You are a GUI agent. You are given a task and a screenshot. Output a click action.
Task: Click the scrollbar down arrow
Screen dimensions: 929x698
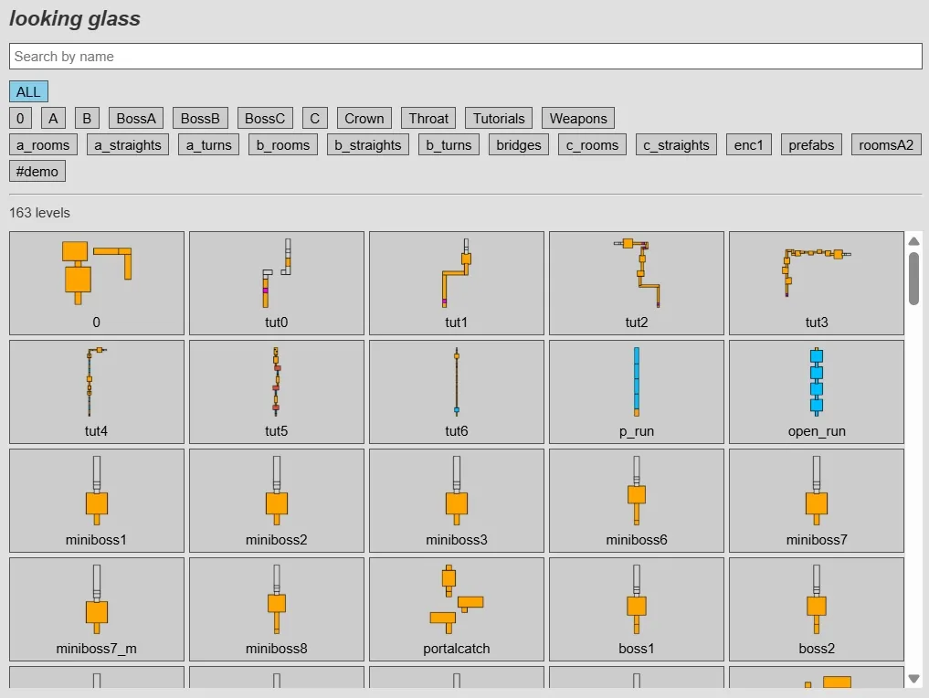[x=913, y=679]
